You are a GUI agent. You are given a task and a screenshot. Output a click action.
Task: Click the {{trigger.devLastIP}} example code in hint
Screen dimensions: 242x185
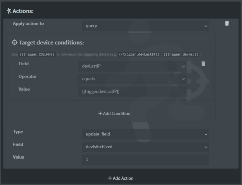pos(139,54)
